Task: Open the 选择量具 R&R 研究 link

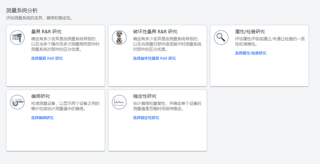Action: [47, 58]
